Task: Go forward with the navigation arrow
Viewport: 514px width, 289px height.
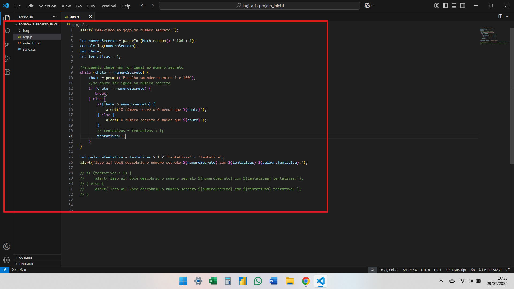Action: (x=152, y=6)
